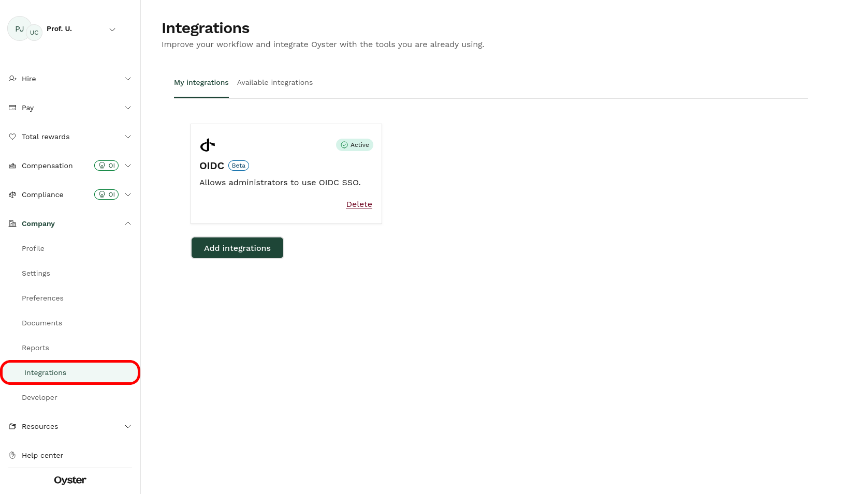Click the Compliance scales icon

click(x=12, y=194)
